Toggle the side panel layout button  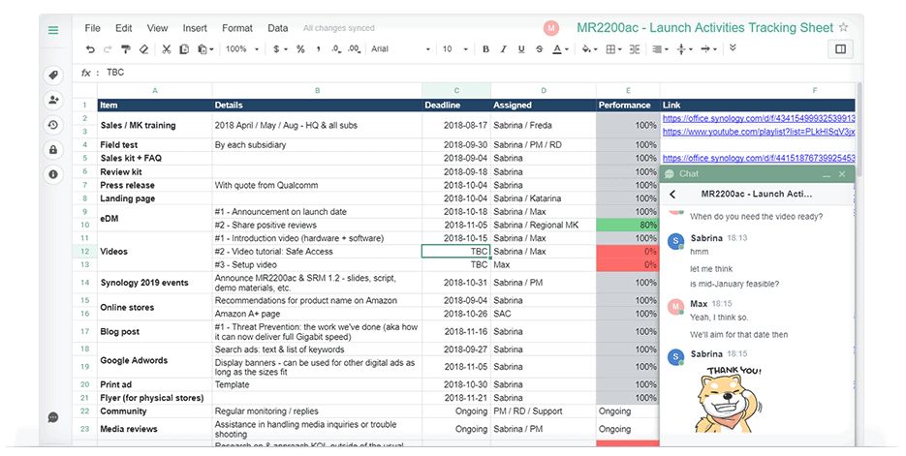point(841,49)
